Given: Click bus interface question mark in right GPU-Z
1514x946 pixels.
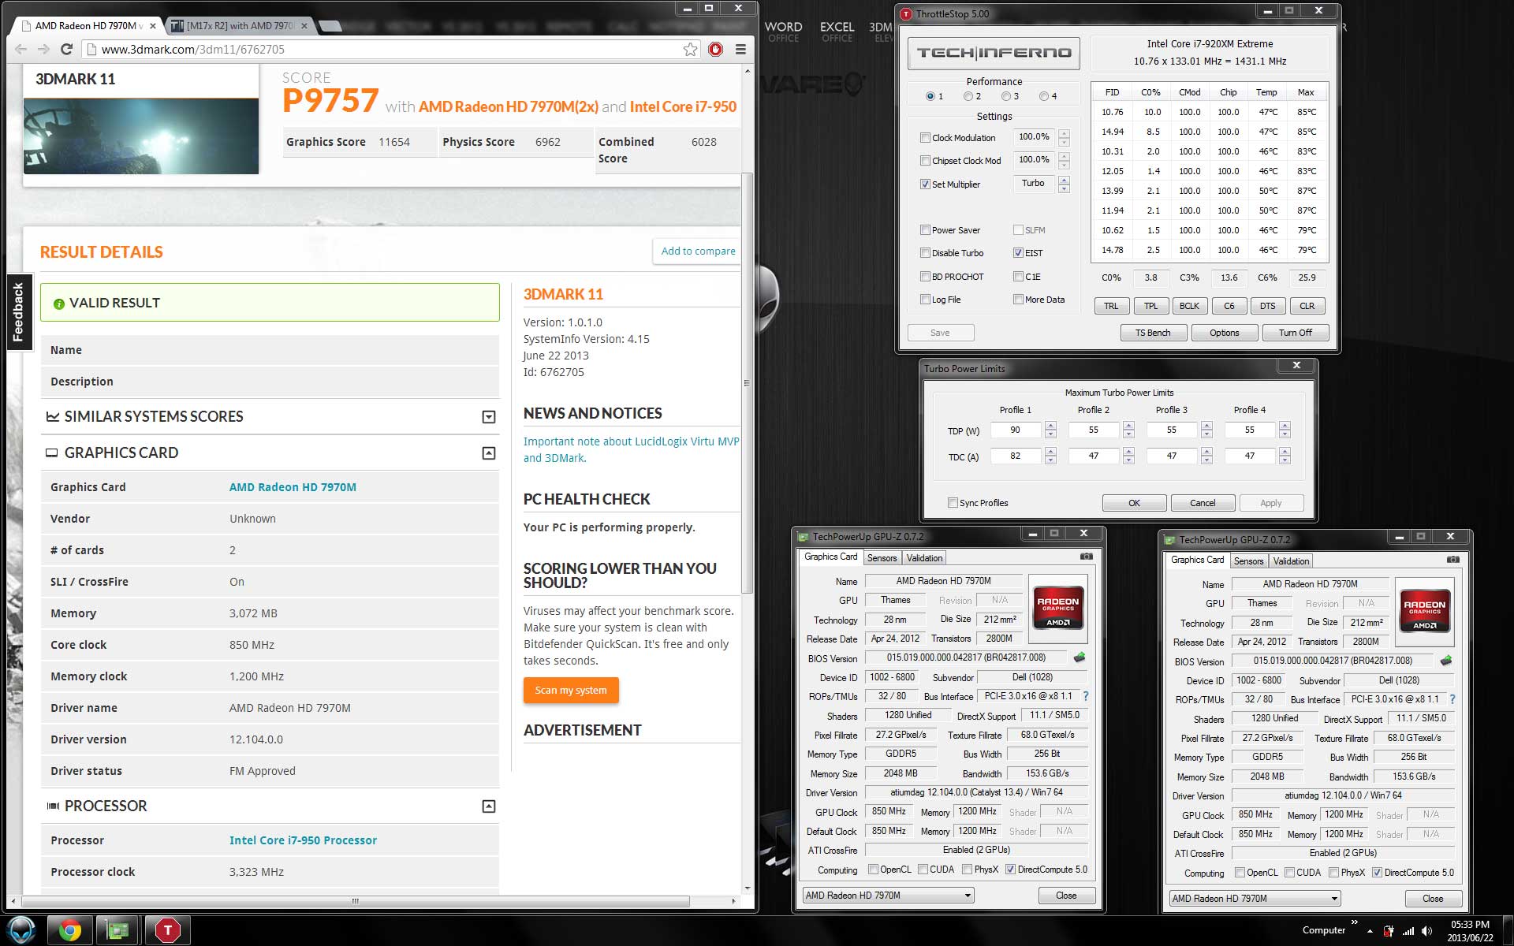Looking at the screenshot, I should 1452,699.
